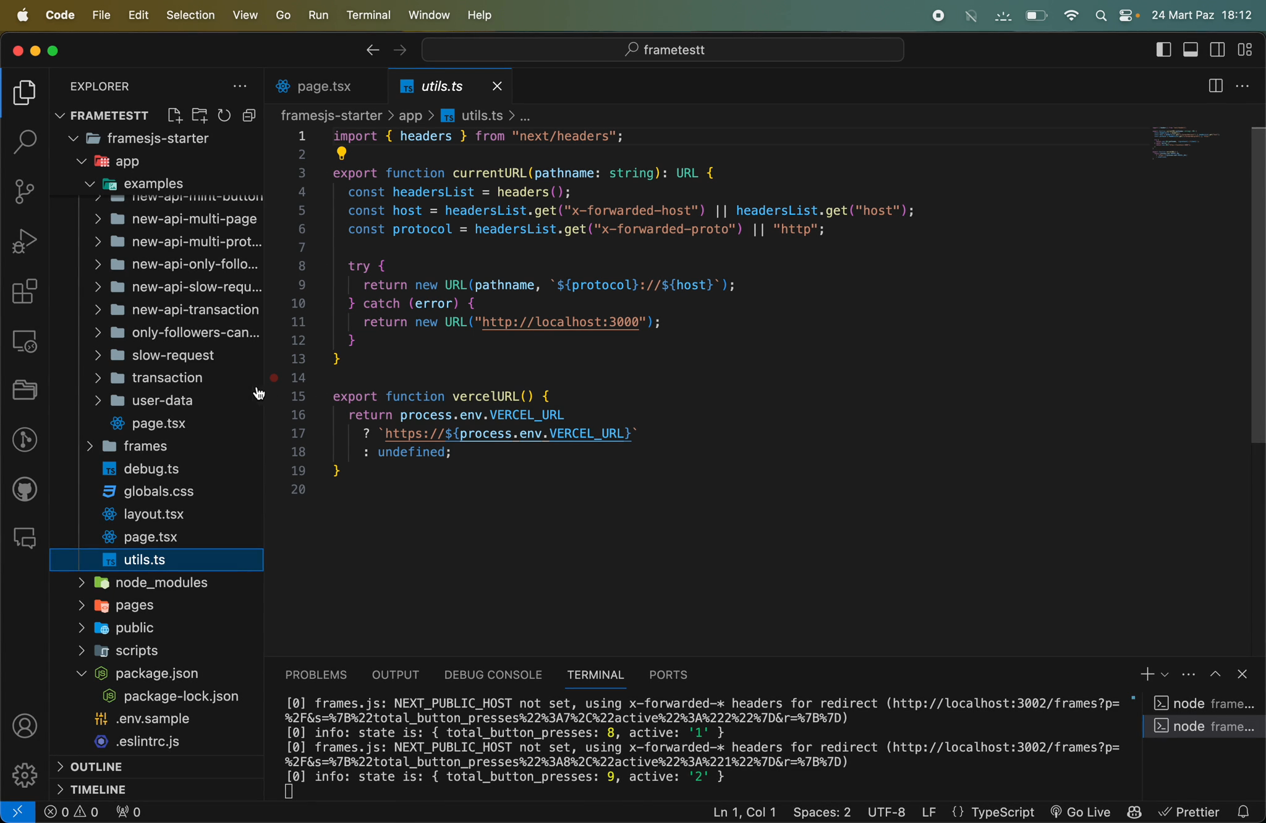Open the GitHub view in activity bar
The width and height of the screenshot is (1266, 823).
(25, 489)
